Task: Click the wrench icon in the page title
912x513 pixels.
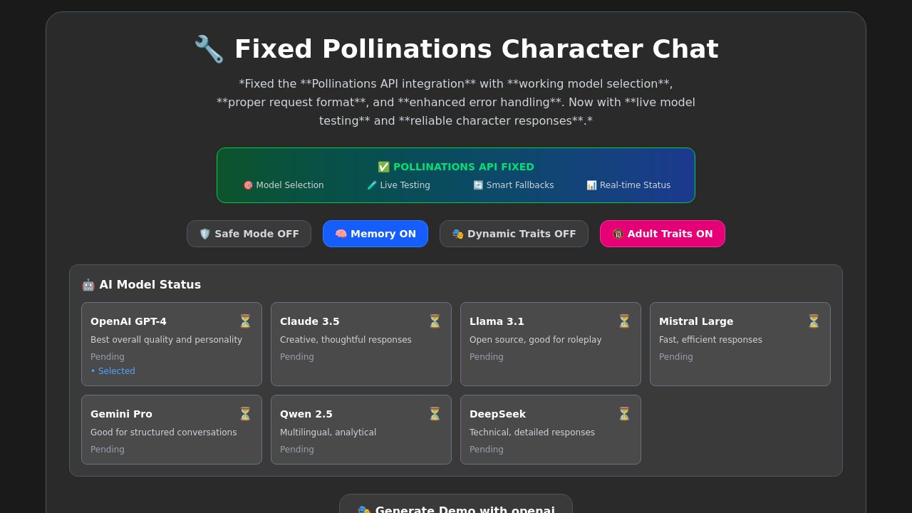Action: click(209, 49)
